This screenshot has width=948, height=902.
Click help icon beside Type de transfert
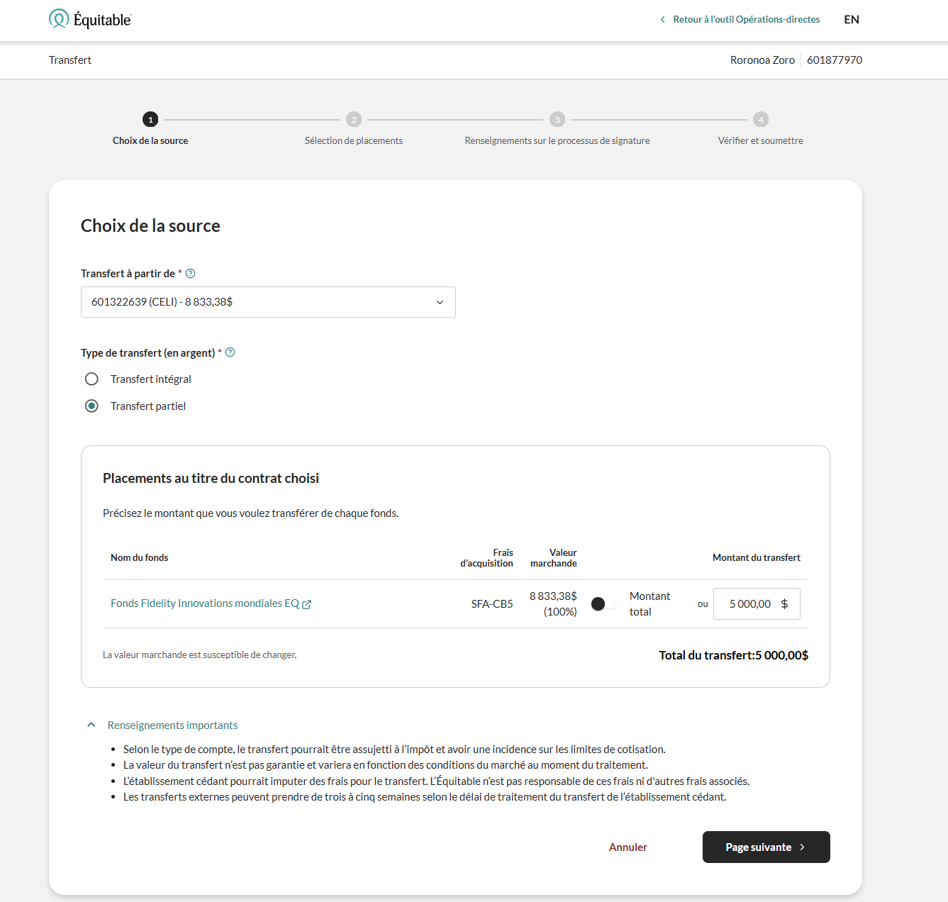(230, 352)
